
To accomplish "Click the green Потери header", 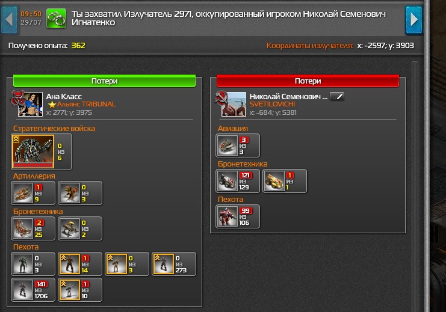I will coord(104,81).
